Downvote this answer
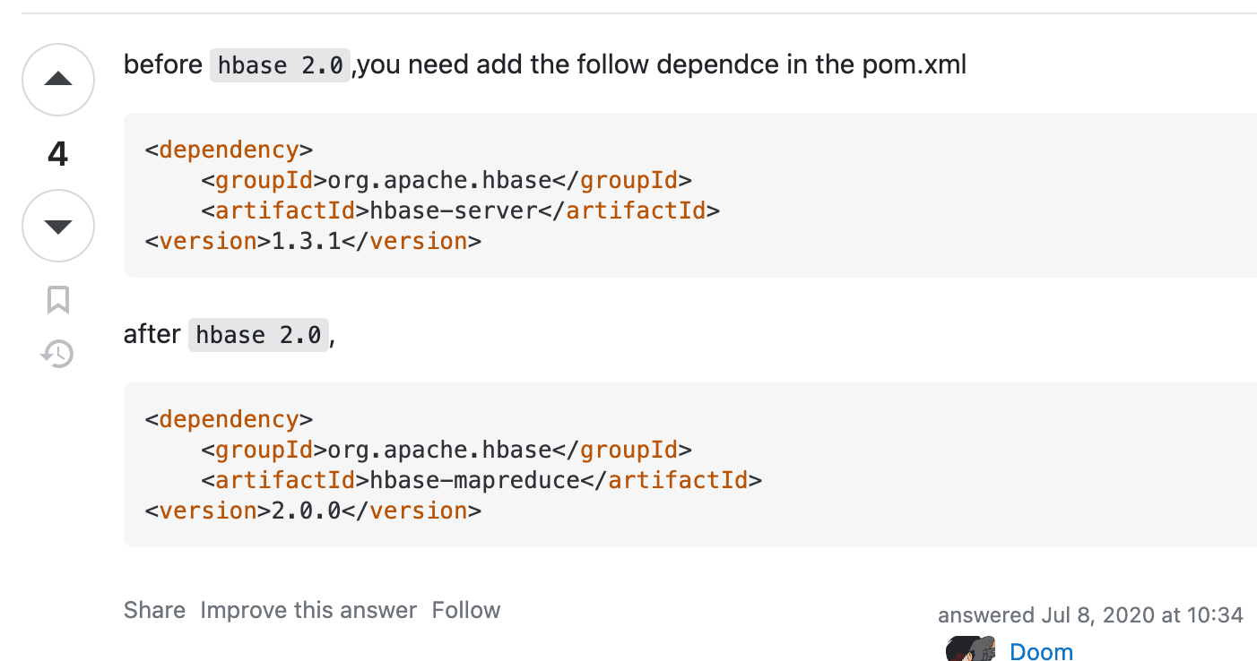The height and width of the screenshot is (661, 1257). click(58, 226)
